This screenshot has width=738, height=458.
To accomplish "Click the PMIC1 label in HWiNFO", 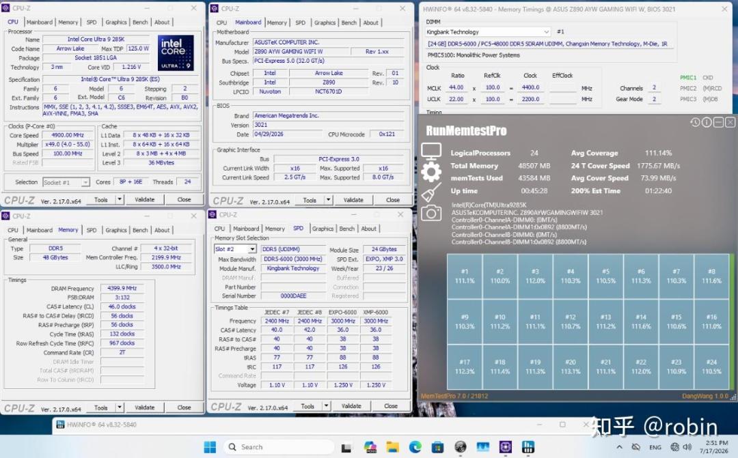I will point(687,78).
